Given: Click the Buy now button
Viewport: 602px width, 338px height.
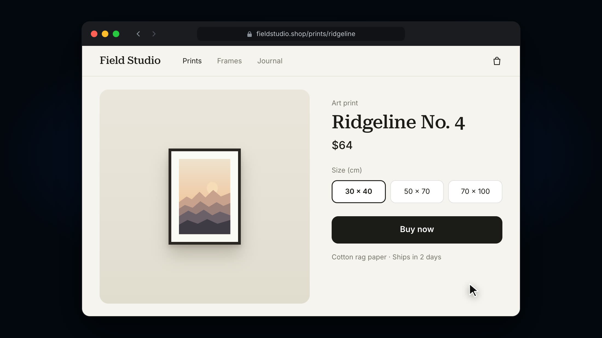Looking at the screenshot, I should click(x=417, y=230).
